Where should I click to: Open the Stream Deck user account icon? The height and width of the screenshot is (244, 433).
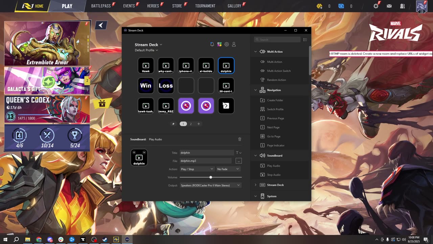(234, 44)
